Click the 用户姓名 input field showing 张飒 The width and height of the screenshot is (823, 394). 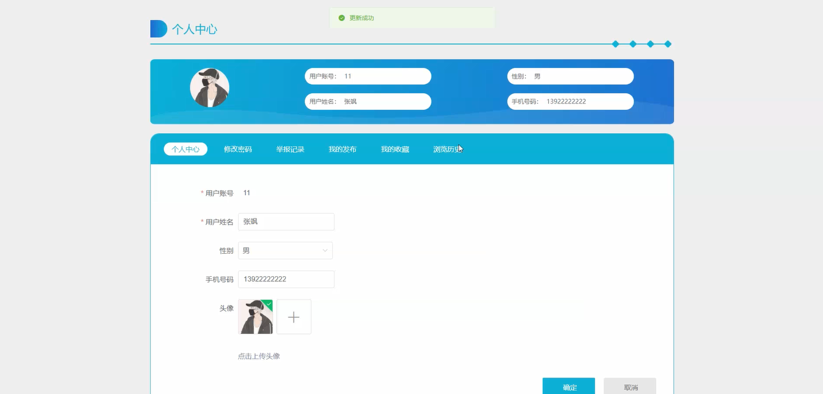point(286,221)
